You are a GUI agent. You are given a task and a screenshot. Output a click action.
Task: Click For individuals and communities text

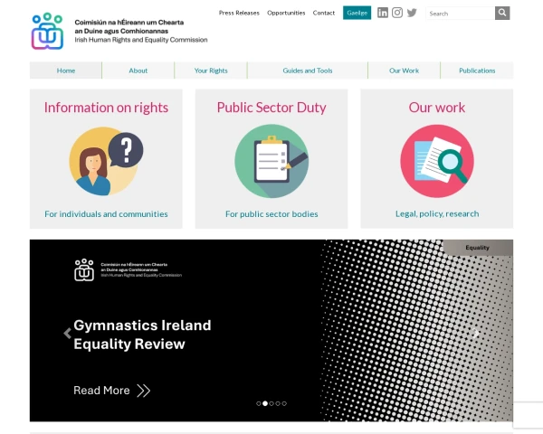(106, 214)
